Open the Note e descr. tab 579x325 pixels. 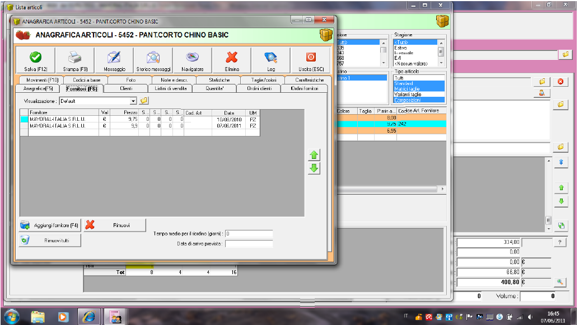click(174, 79)
